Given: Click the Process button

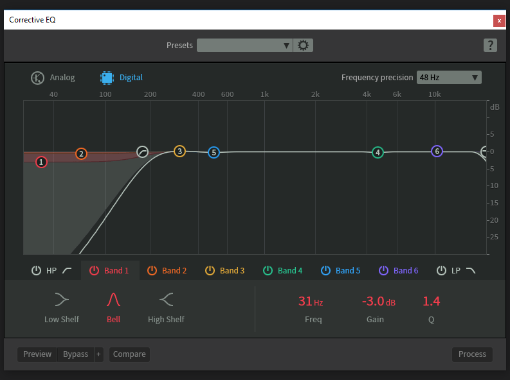Looking at the screenshot, I should coord(472,354).
